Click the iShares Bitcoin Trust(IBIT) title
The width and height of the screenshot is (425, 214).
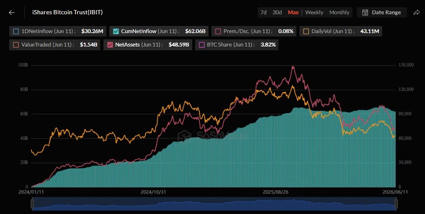point(67,12)
